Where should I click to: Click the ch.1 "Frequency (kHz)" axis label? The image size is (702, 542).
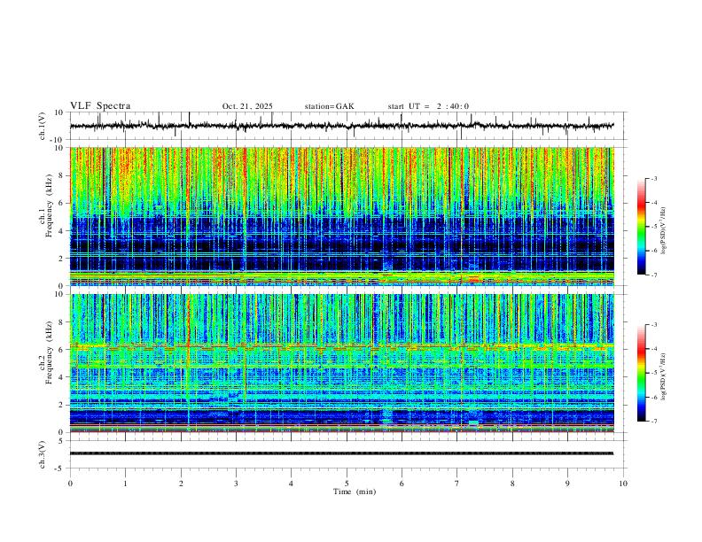click(x=49, y=205)
